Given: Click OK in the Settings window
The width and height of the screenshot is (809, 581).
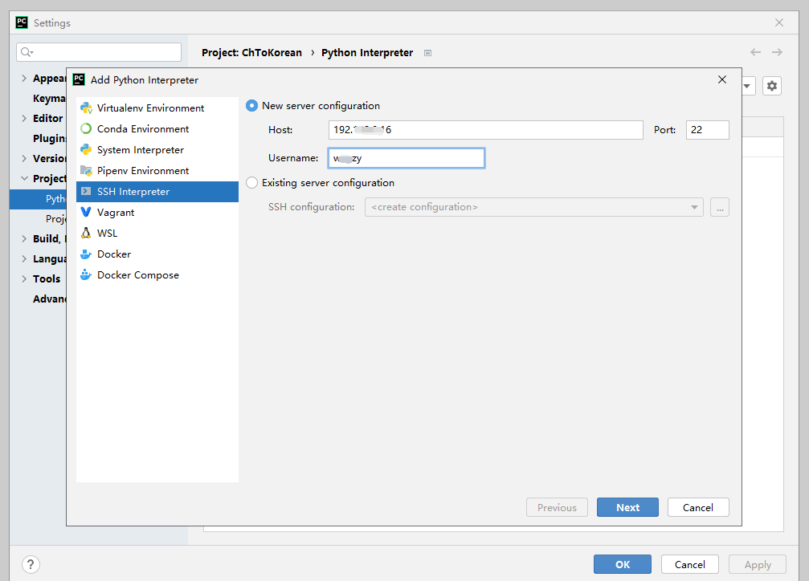Looking at the screenshot, I should (x=623, y=564).
